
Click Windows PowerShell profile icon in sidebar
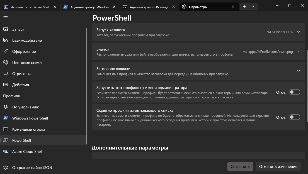[6, 118]
